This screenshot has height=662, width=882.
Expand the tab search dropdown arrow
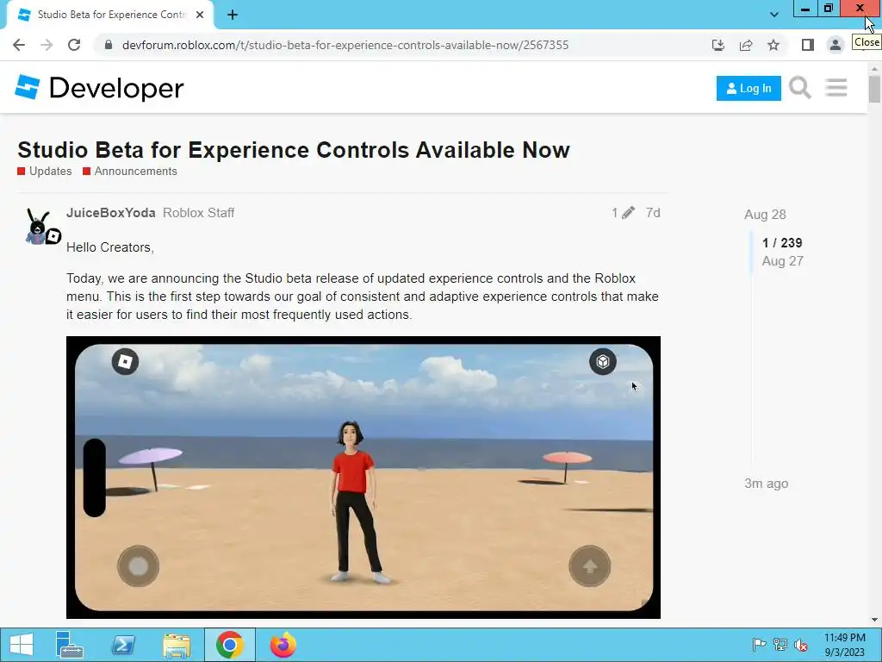[774, 15]
